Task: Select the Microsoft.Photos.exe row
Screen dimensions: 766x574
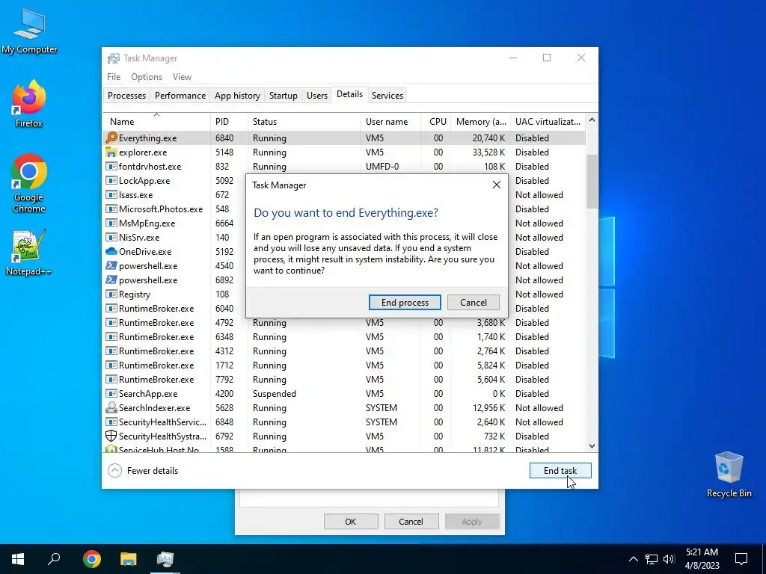Action: click(x=344, y=209)
